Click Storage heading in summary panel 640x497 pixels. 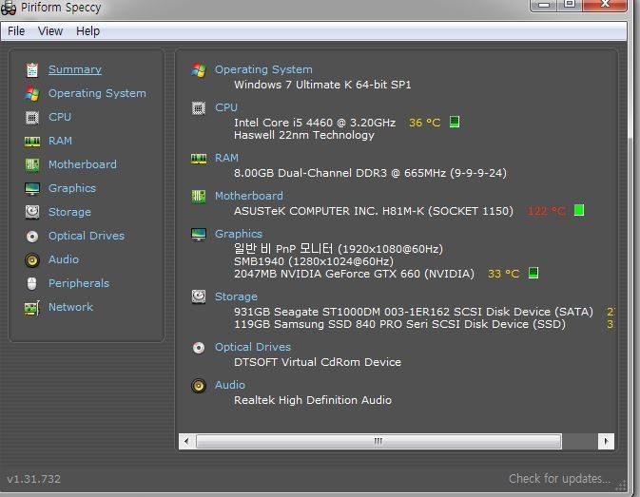(236, 296)
